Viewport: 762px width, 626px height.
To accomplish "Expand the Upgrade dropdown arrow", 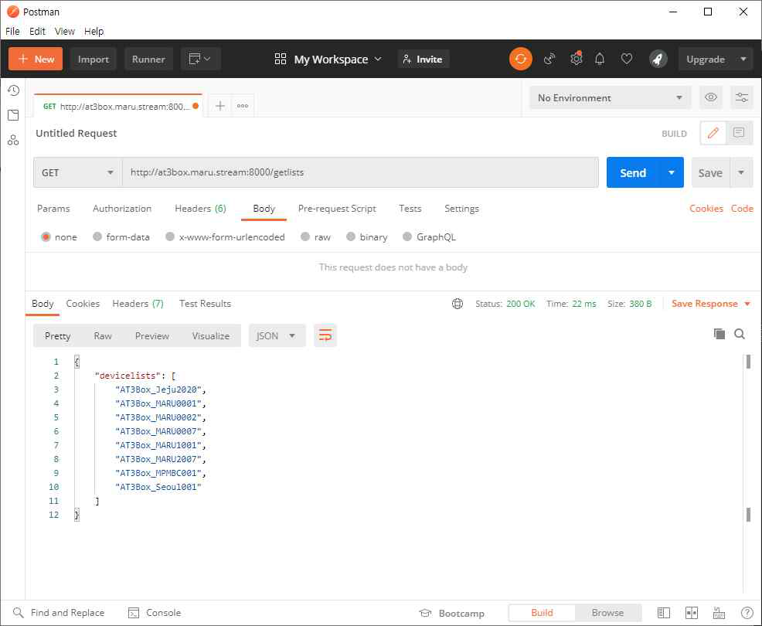I will pyautogui.click(x=743, y=60).
